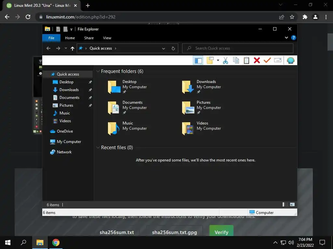Open recent locations dropdown arrow
The height and width of the screenshot is (249, 333).
point(66,48)
